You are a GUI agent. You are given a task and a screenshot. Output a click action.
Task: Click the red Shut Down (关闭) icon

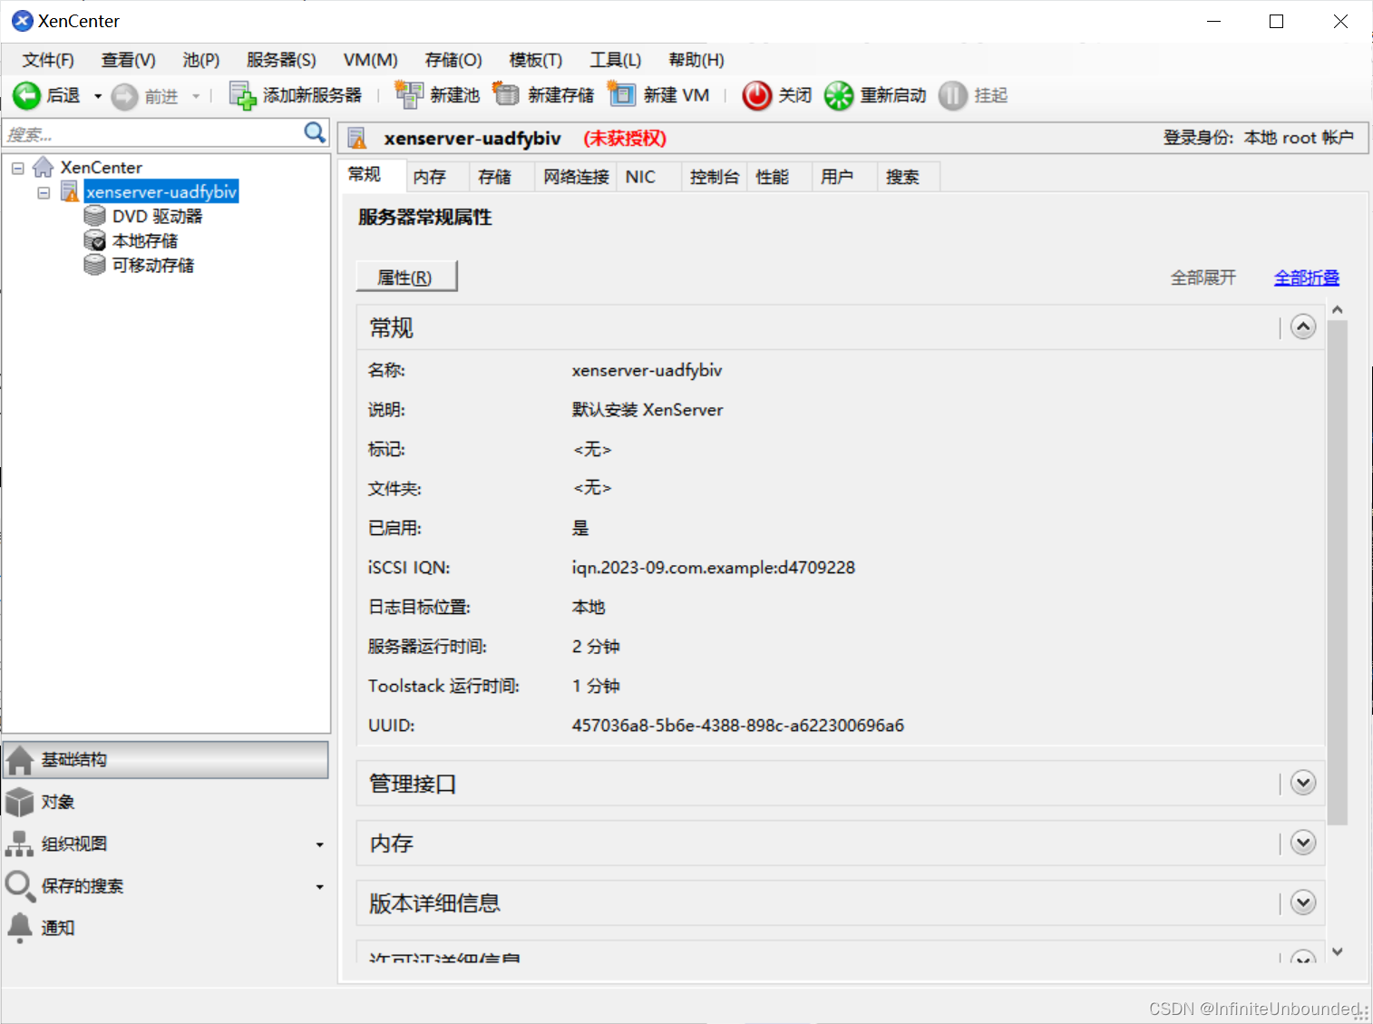click(x=757, y=95)
